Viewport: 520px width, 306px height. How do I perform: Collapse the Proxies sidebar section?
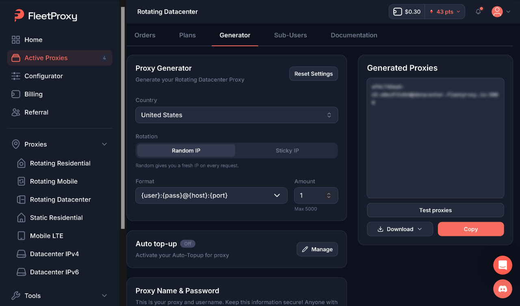coord(104,144)
